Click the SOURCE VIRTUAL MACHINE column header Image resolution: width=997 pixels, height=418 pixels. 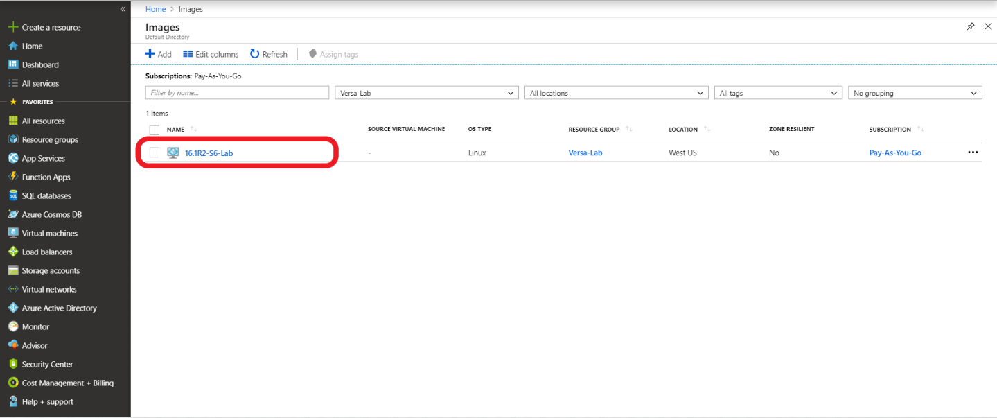pos(406,130)
